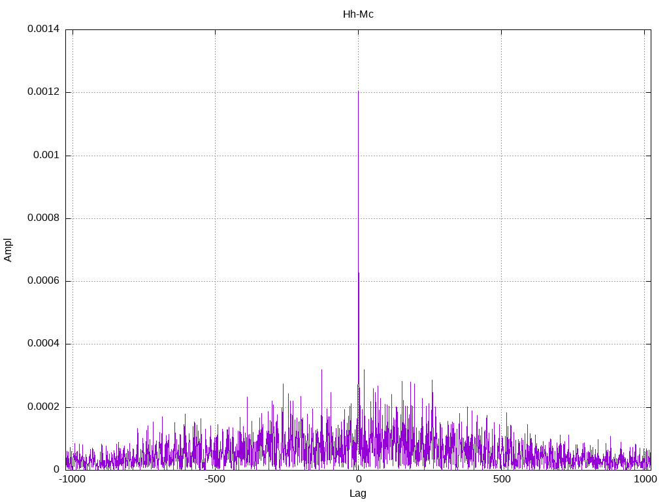Click the 0.0012 y-axis tick label
This screenshot has width=669, height=502.
[43, 92]
